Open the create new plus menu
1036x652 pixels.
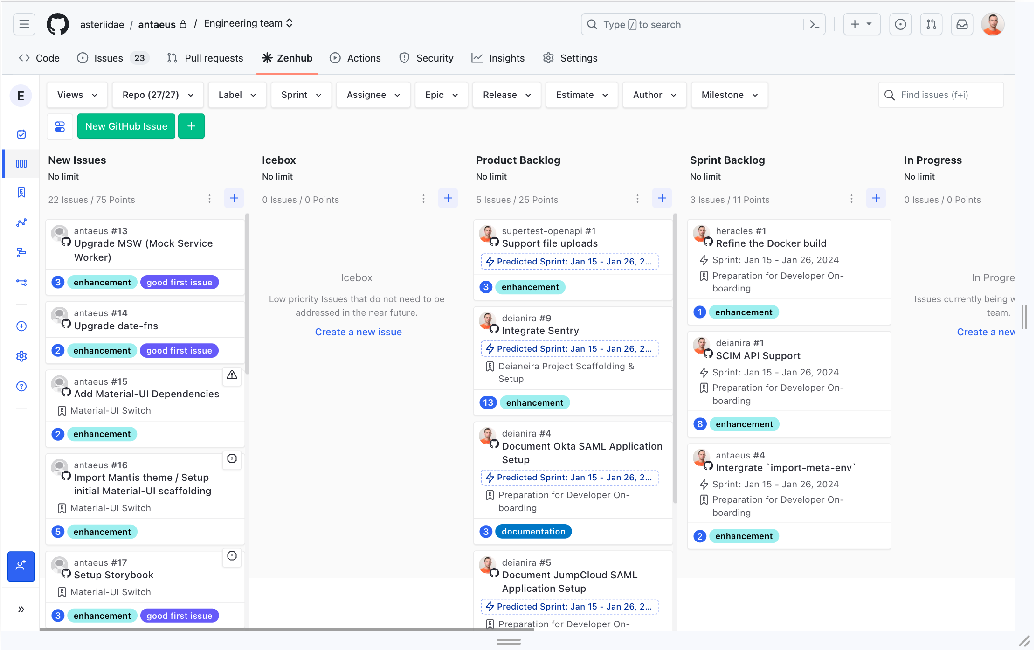pos(861,24)
